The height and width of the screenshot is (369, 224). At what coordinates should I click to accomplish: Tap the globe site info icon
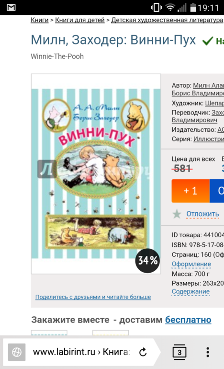(x=17, y=352)
